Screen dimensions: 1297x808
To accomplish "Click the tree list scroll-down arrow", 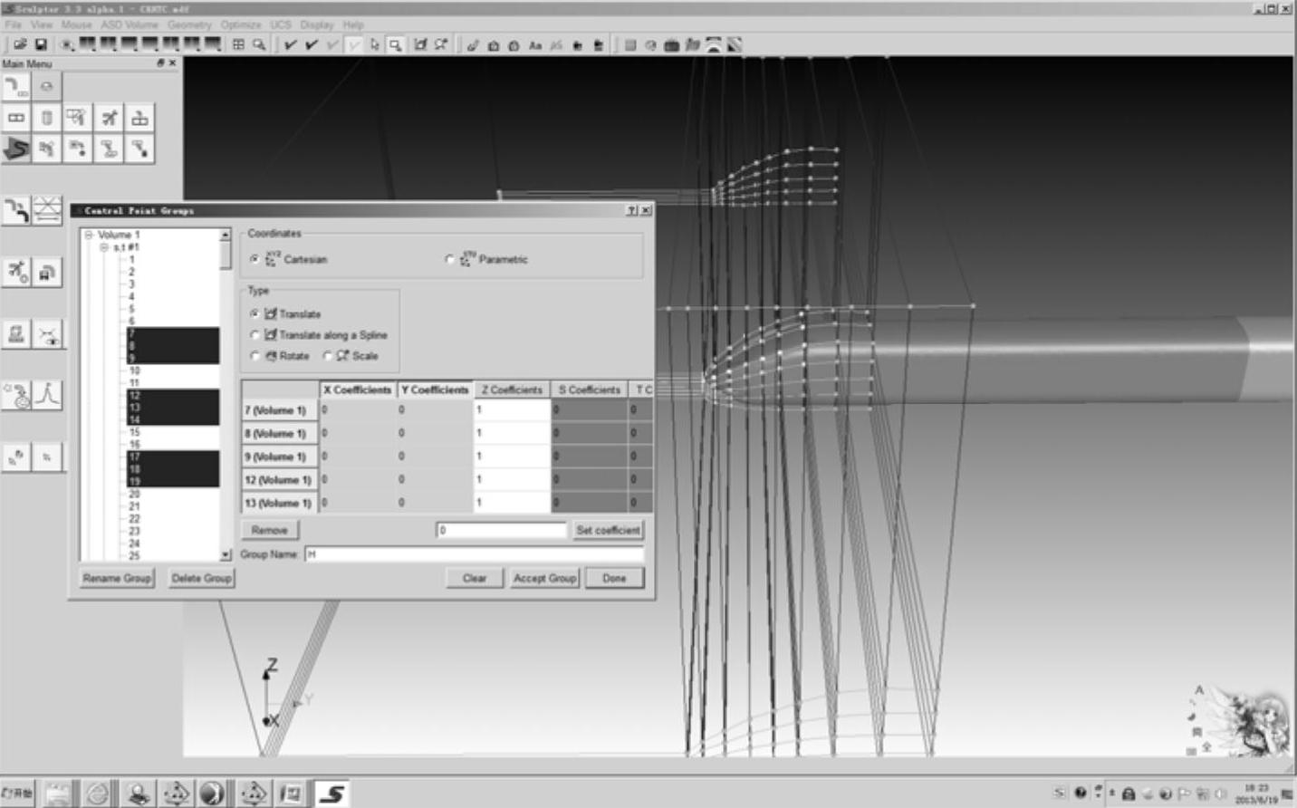I will (226, 554).
